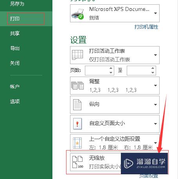The height and width of the screenshot is (179, 178).
Task: Click the 打印实际大小 description text
Action: [105, 166]
